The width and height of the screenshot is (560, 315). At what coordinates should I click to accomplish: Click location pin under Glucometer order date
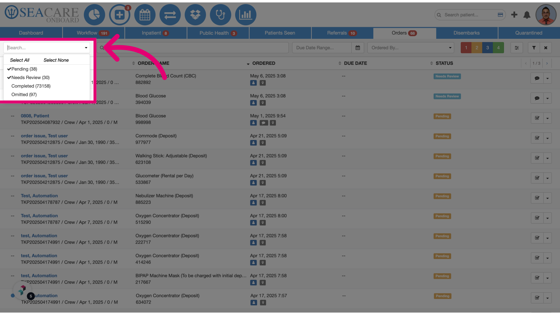263,183
